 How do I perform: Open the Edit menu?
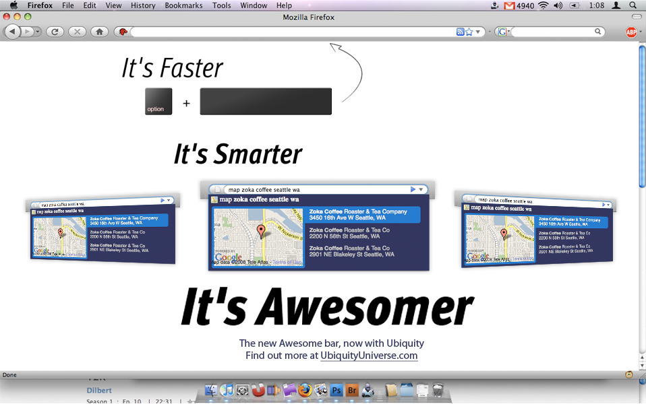click(90, 5)
